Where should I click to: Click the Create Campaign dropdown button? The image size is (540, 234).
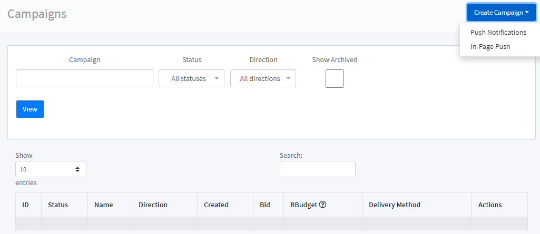tap(501, 12)
